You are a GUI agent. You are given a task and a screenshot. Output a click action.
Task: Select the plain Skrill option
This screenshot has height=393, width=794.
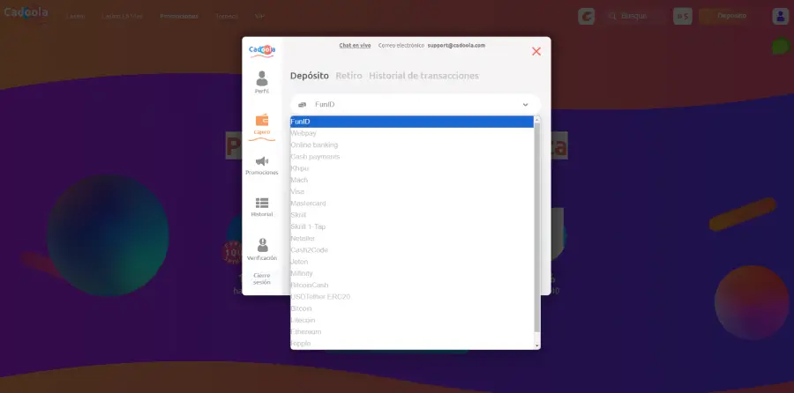pos(412,215)
